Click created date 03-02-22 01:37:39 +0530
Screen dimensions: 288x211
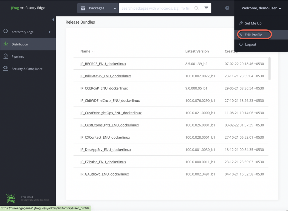coord(244,125)
